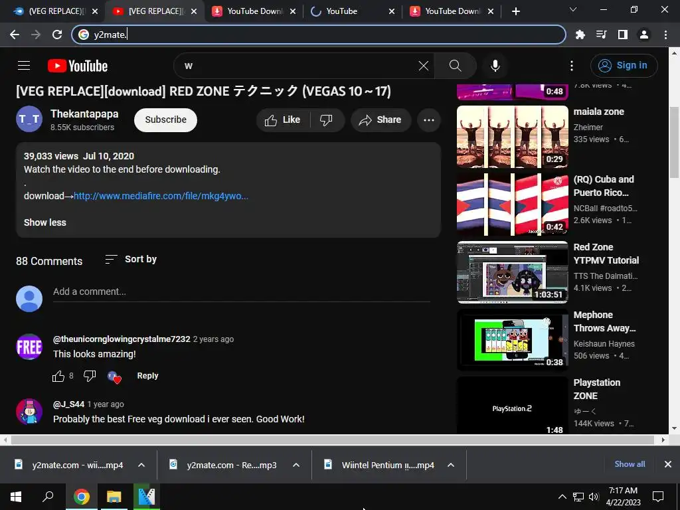Click the YouTube logo

78,66
